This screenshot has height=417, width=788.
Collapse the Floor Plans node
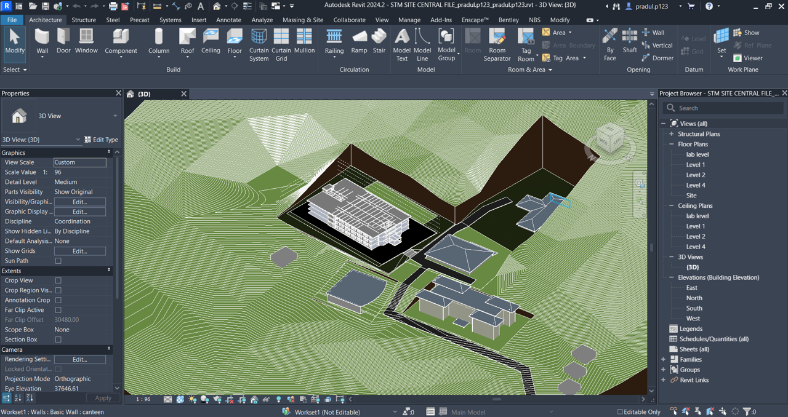coord(672,144)
